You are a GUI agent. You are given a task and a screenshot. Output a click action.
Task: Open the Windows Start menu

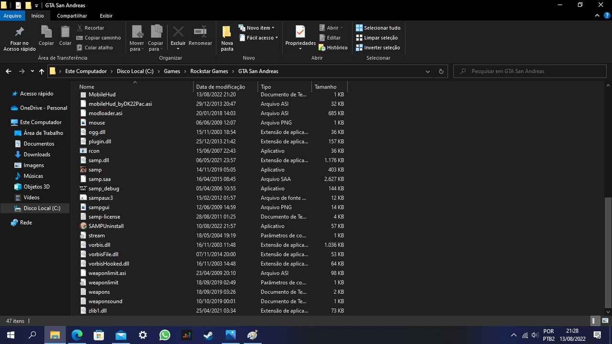pos(11,335)
